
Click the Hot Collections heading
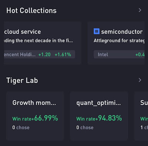point(31,10)
